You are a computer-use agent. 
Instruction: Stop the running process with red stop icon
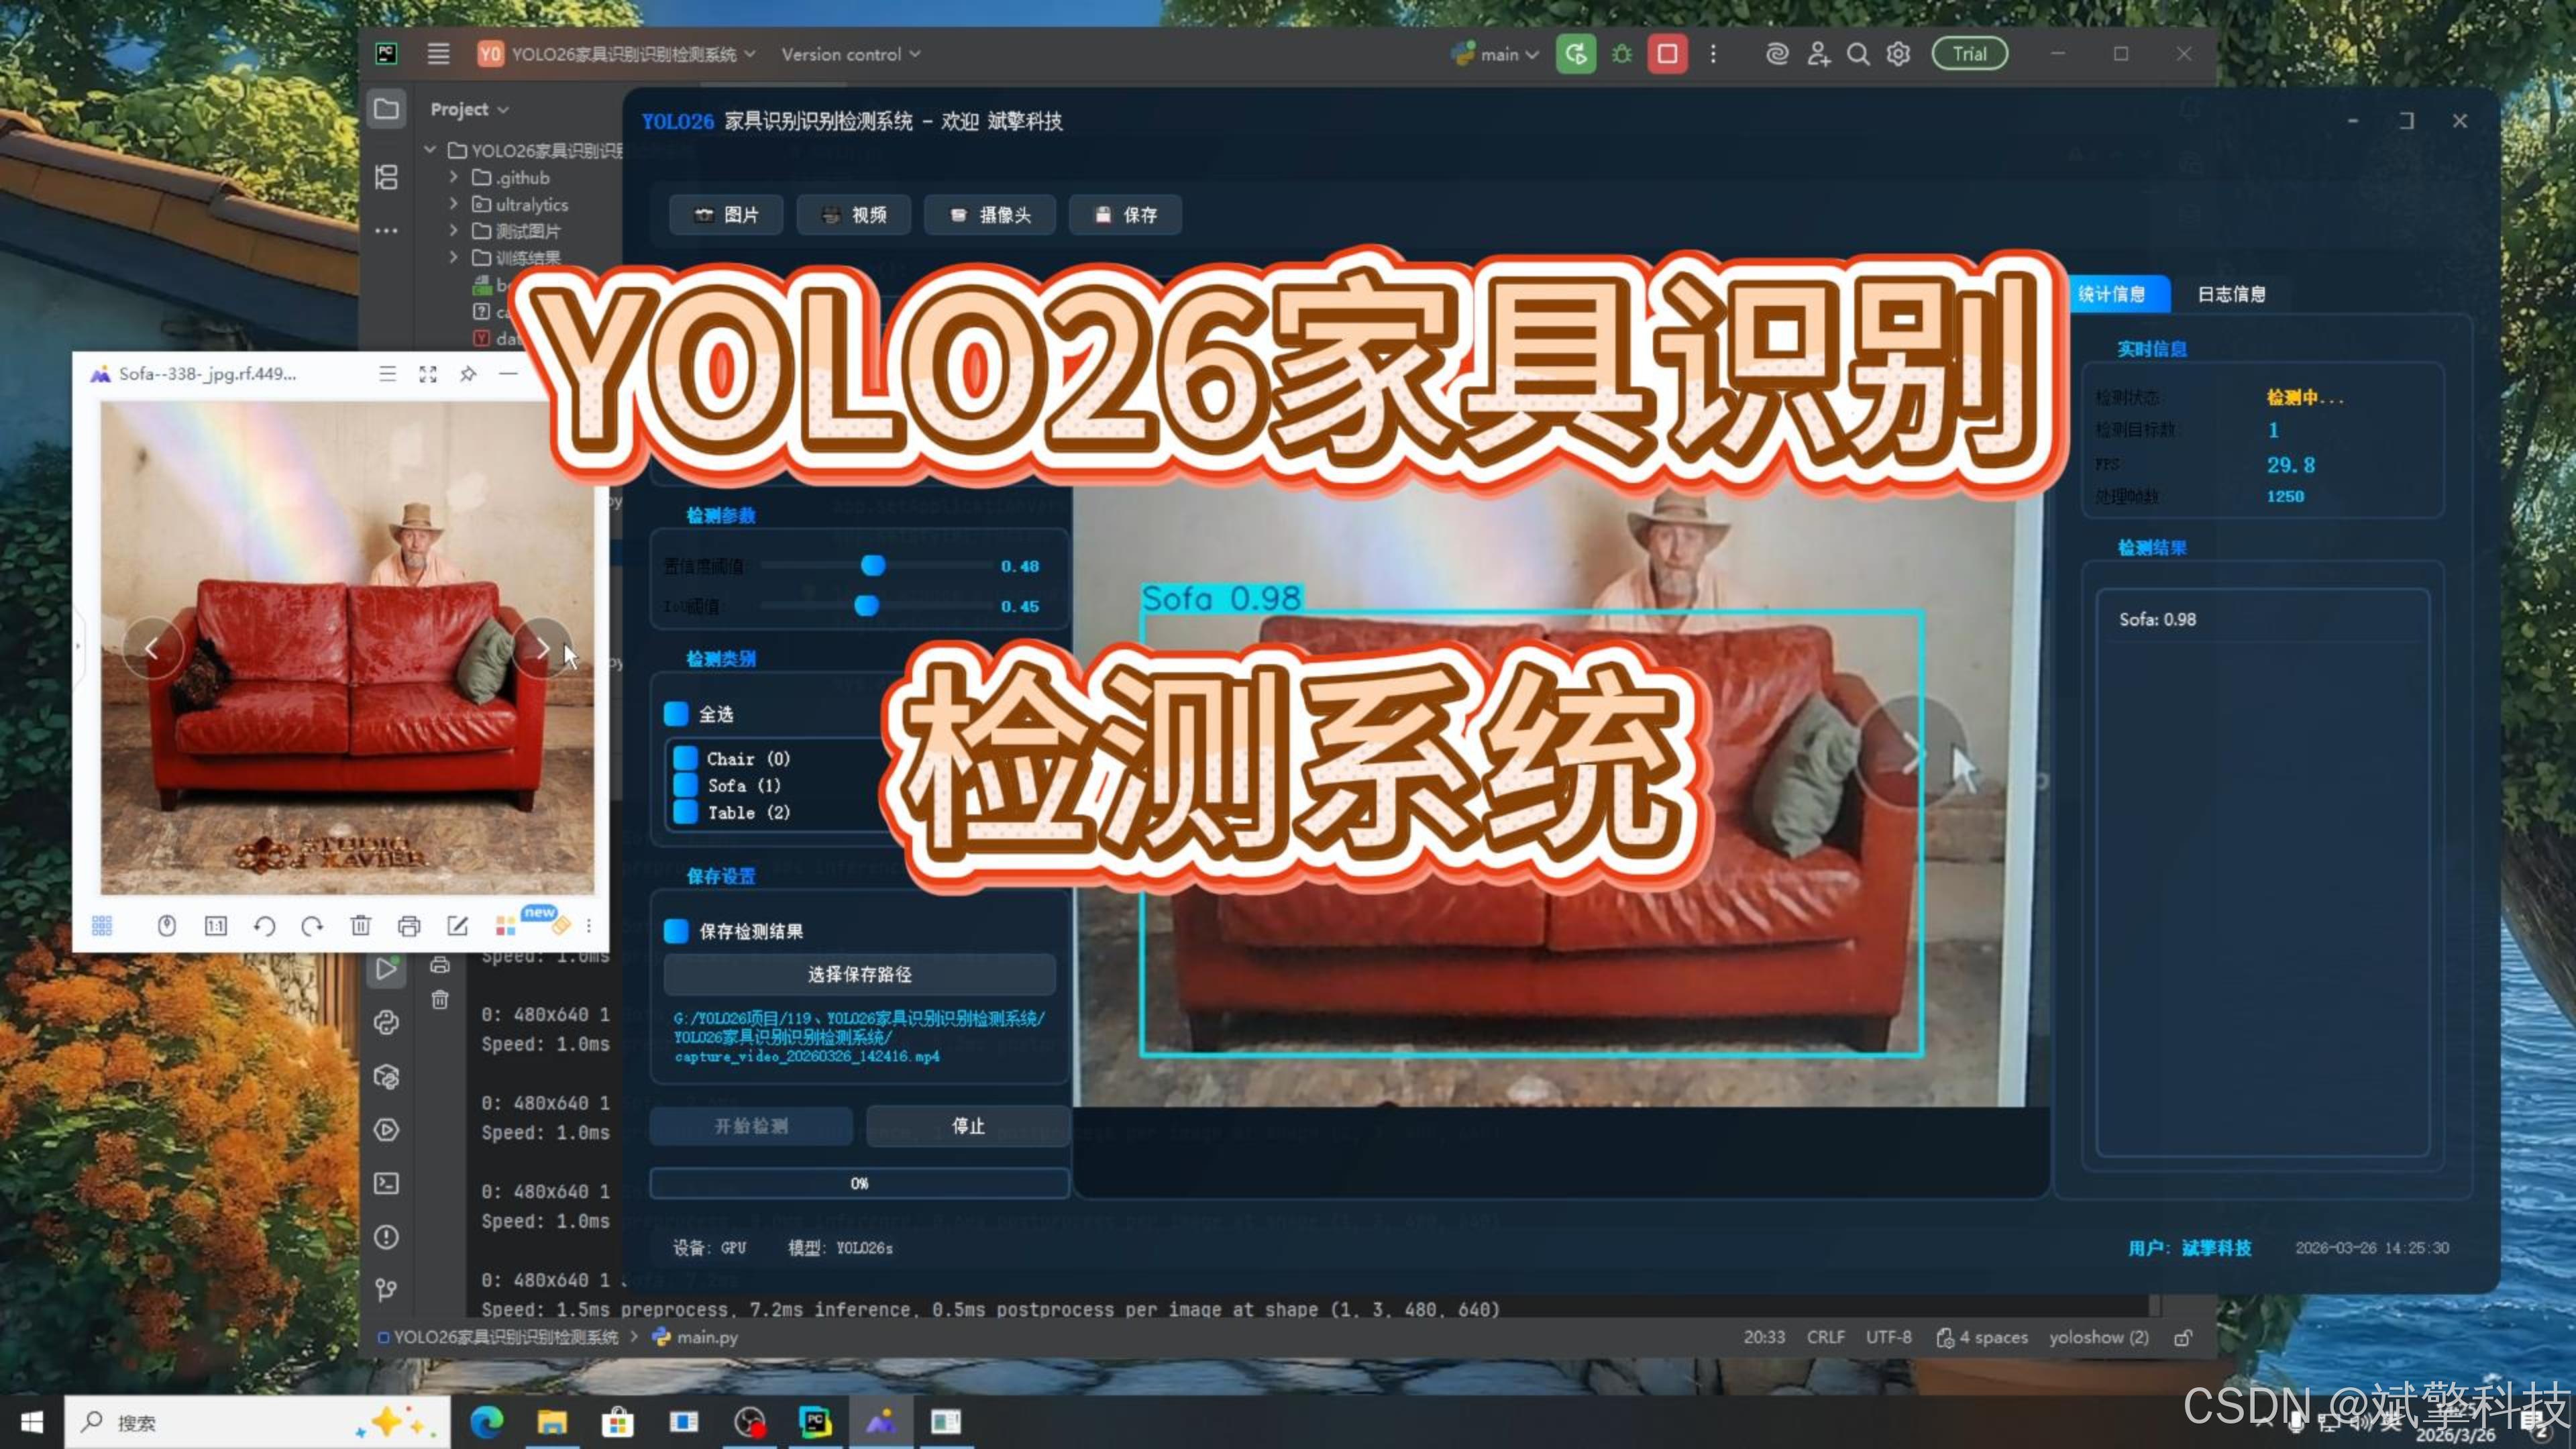tap(1667, 54)
